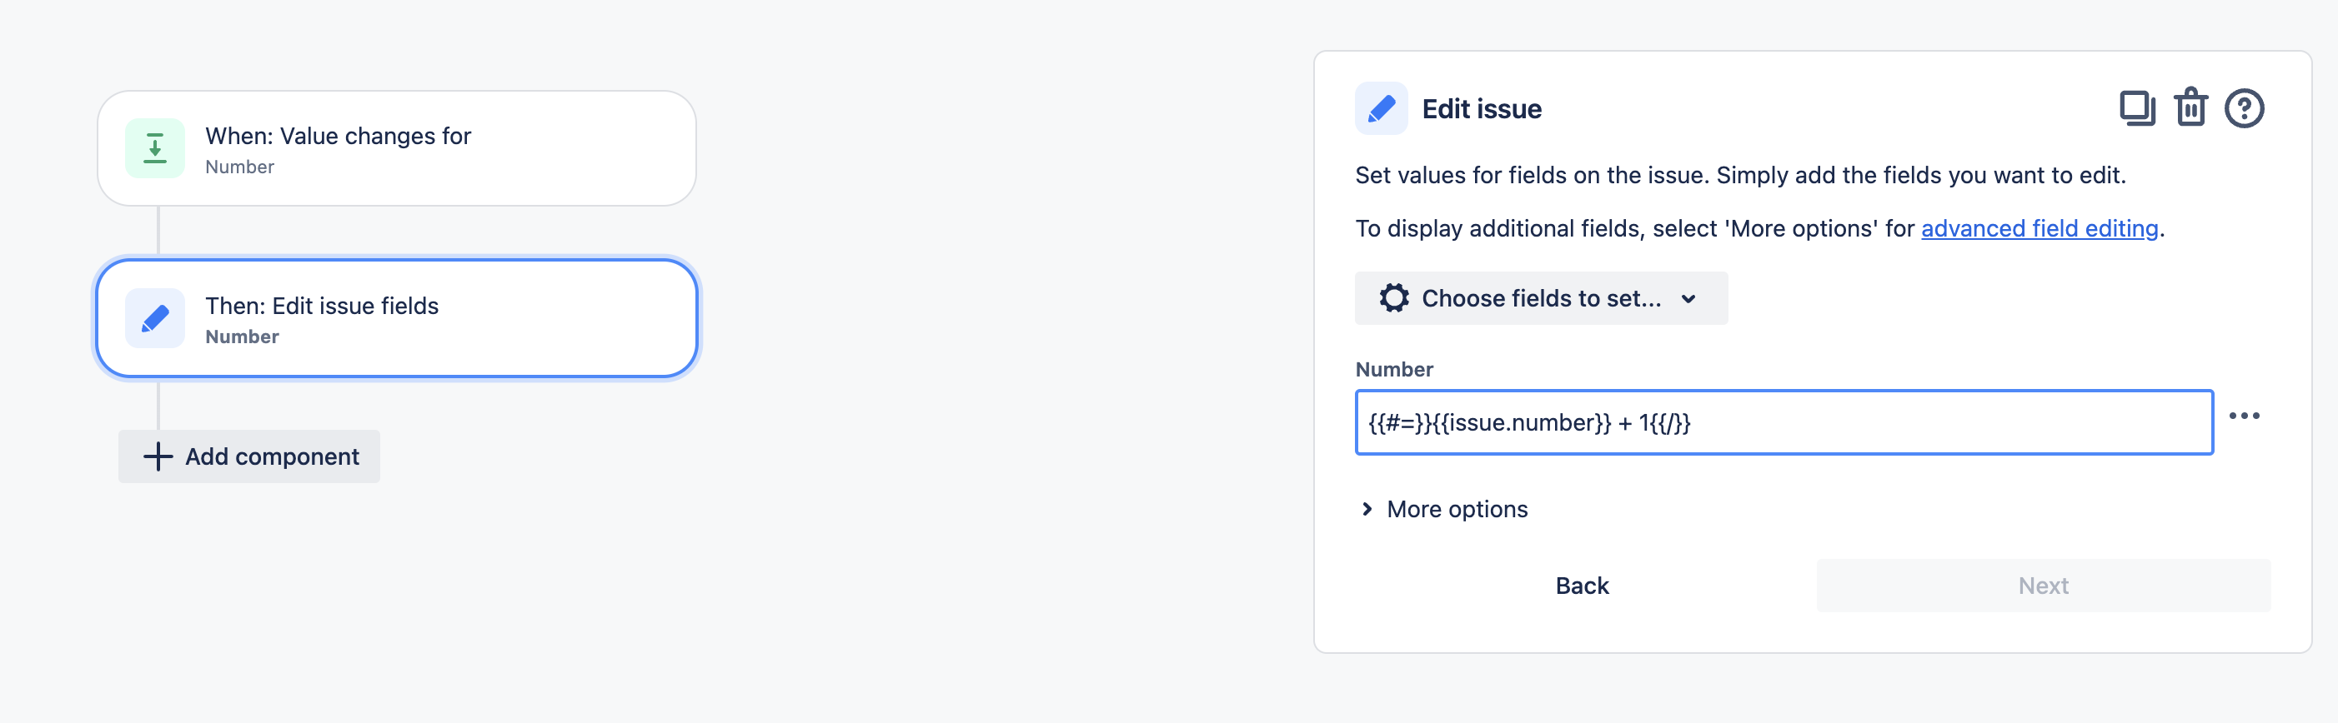The width and height of the screenshot is (2338, 723).
Task: Click the blue pencil icon beside Edit issue title
Action: 1381,109
